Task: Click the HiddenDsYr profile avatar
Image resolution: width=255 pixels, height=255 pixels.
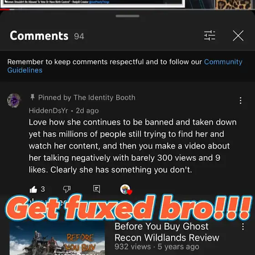Action: tap(14, 100)
